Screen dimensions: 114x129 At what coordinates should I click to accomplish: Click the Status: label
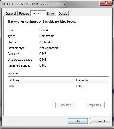(12, 42)
